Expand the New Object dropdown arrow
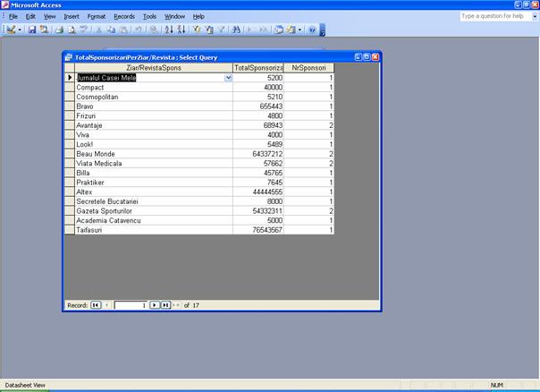540x392 pixels. click(x=300, y=30)
